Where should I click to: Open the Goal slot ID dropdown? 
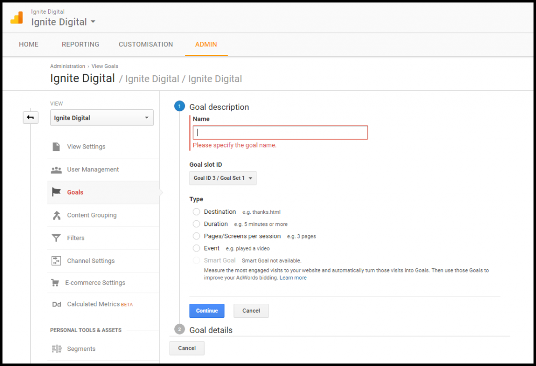223,178
